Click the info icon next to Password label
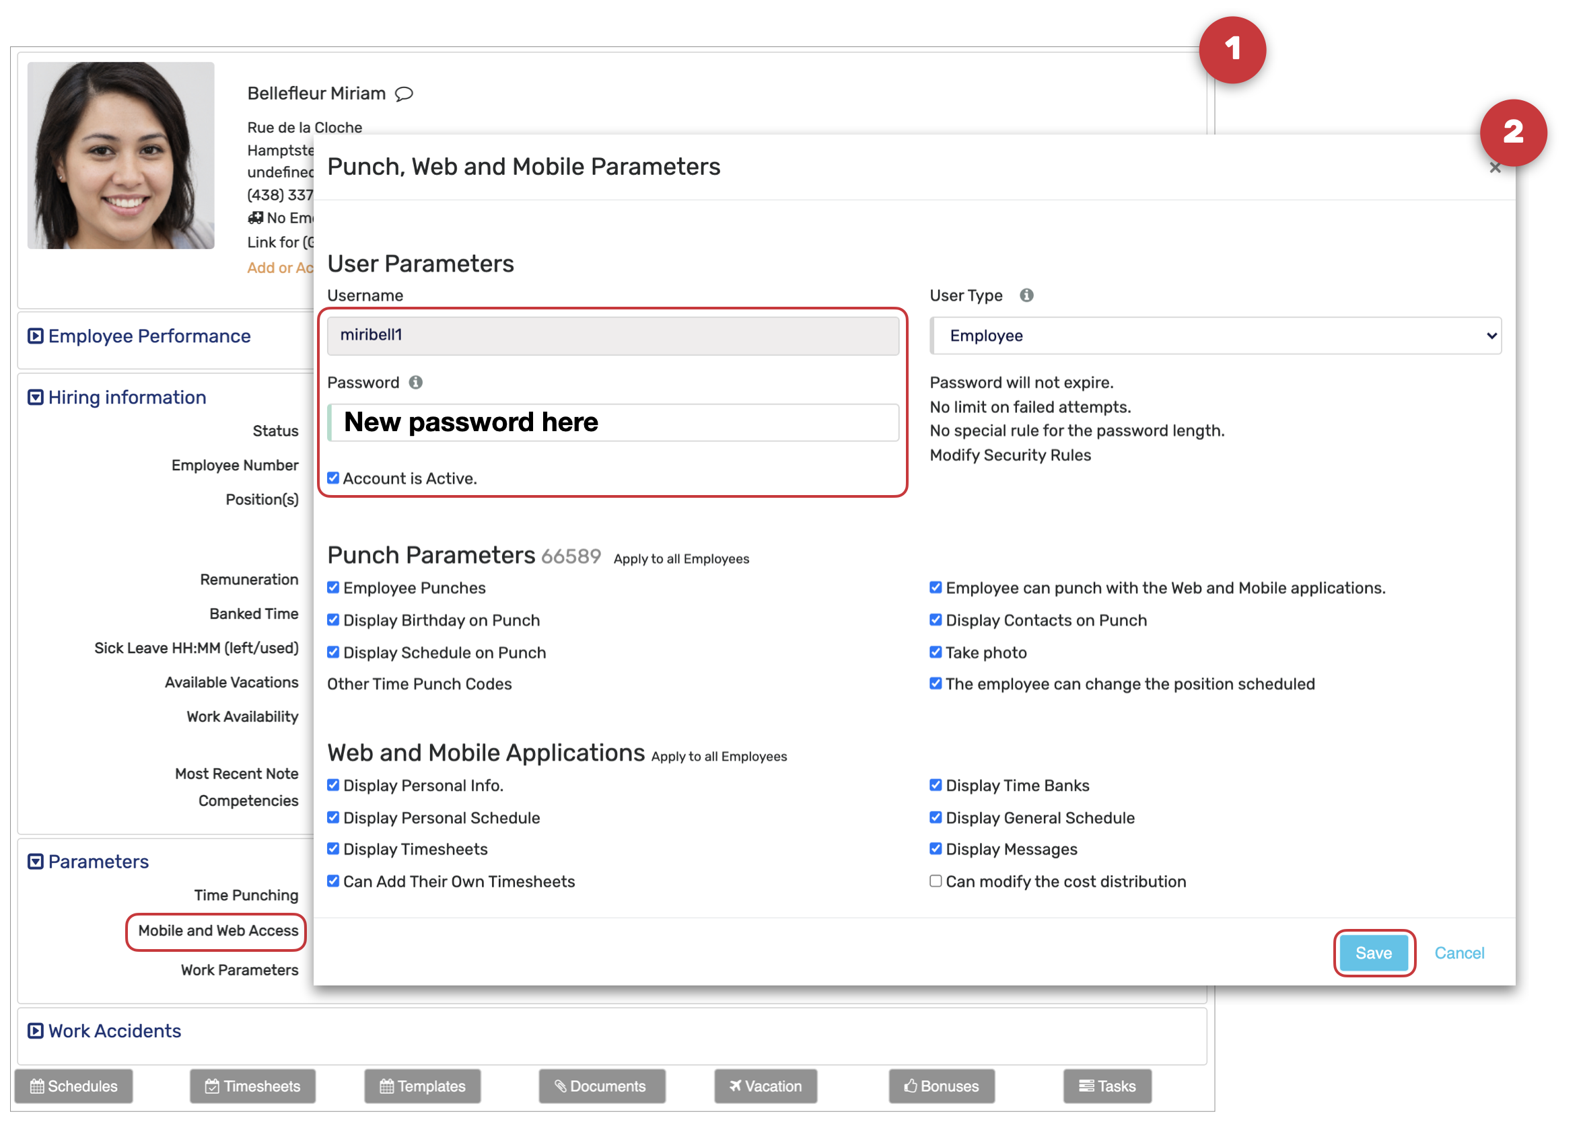 [415, 383]
